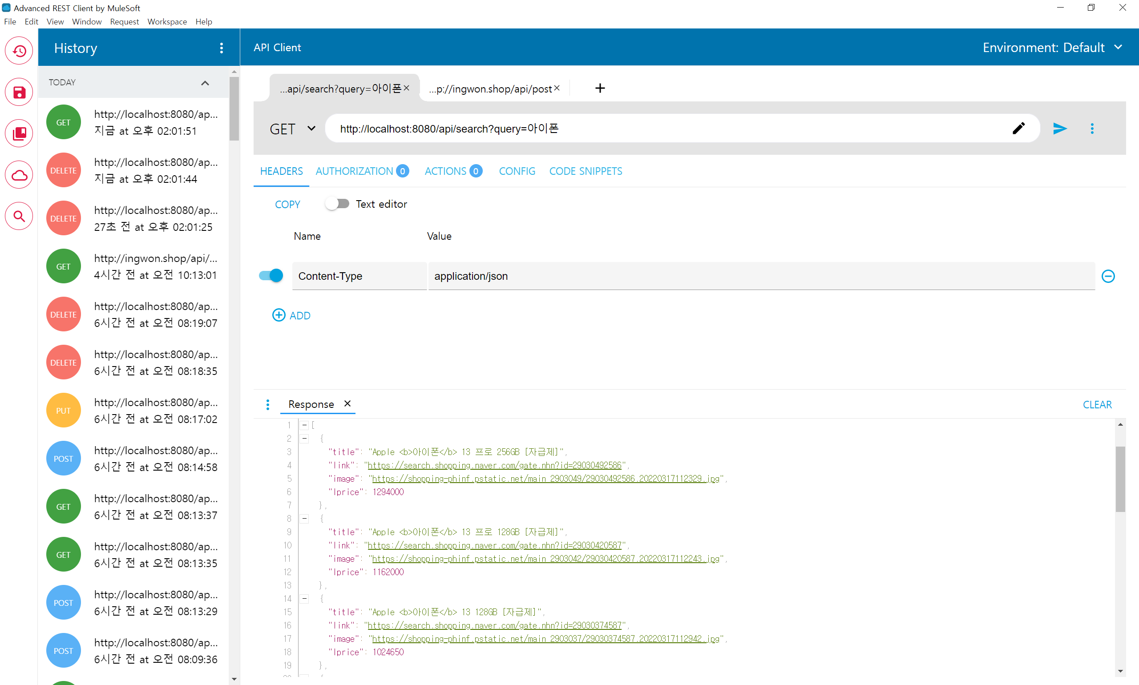This screenshot has width=1139, height=685.
Task: Open the Request menu
Action: (124, 22)
